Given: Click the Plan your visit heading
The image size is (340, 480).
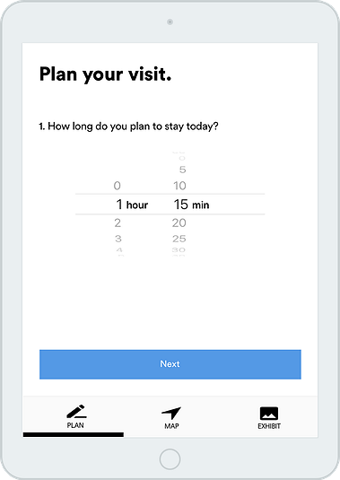Looking at the screenshot, I should tap(105, 74).
